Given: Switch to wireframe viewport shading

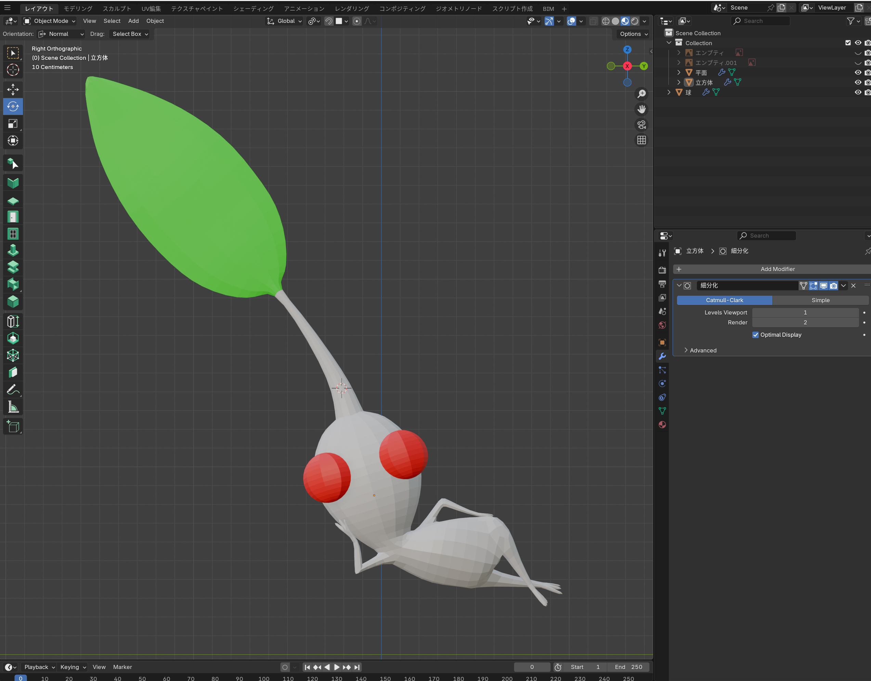Looking at the screenshot, I should coord(606,21).
